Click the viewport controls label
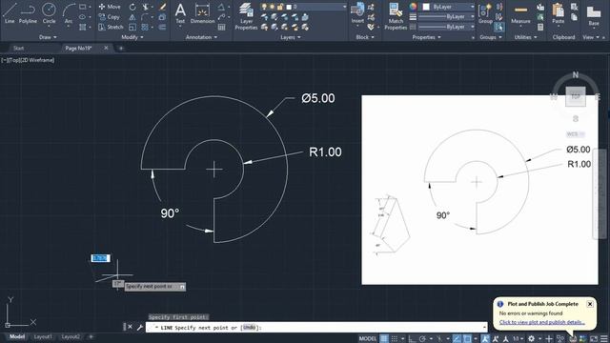 pos(28,60)
